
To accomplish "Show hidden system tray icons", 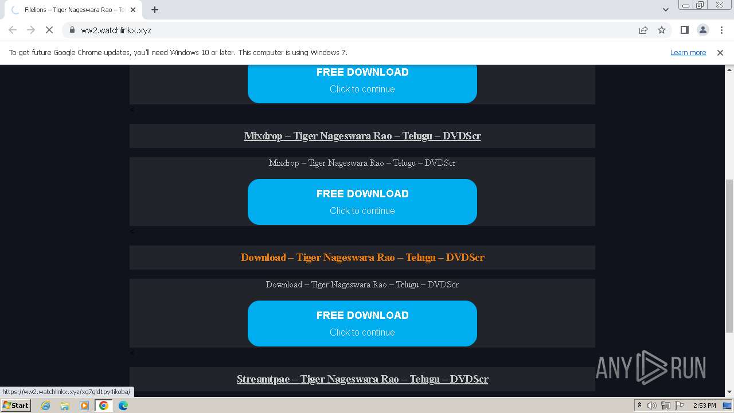I will click(639, 406).
